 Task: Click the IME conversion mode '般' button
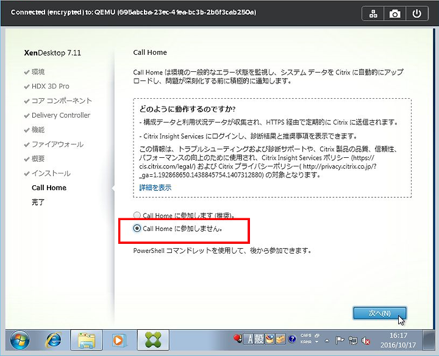pos(259,339)
